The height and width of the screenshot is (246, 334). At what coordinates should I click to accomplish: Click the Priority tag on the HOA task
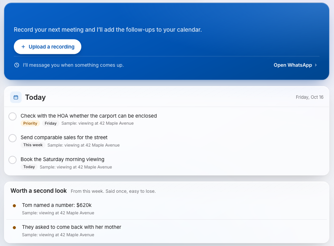30,123
